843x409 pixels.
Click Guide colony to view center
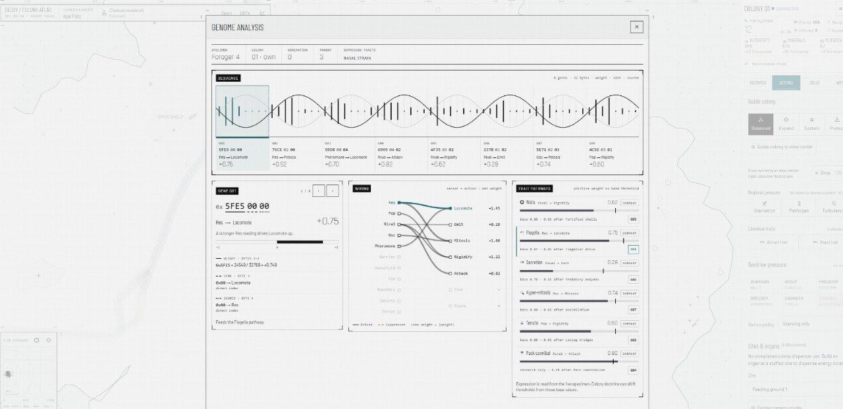(782, 147)
